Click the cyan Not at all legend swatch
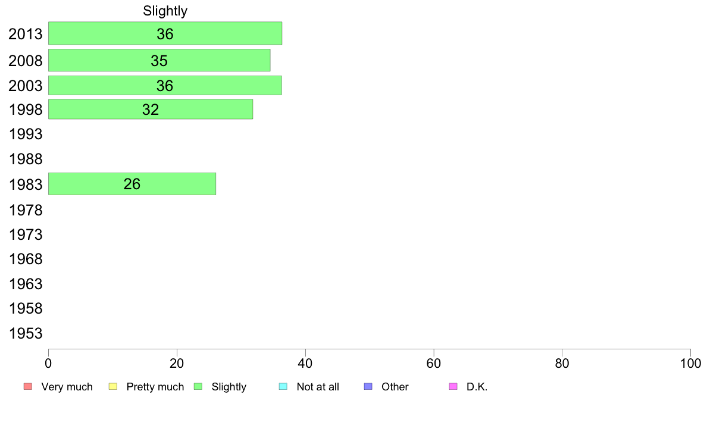Screen dimensions: 707x438 coord(283,387)
